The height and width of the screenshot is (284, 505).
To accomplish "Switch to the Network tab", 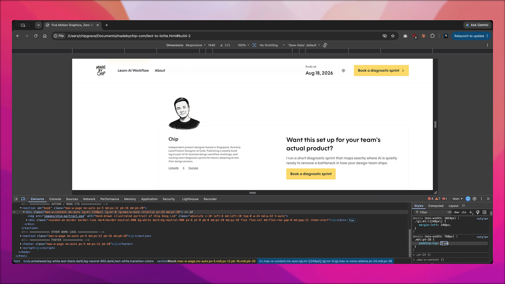I will [x=89, y=199].
